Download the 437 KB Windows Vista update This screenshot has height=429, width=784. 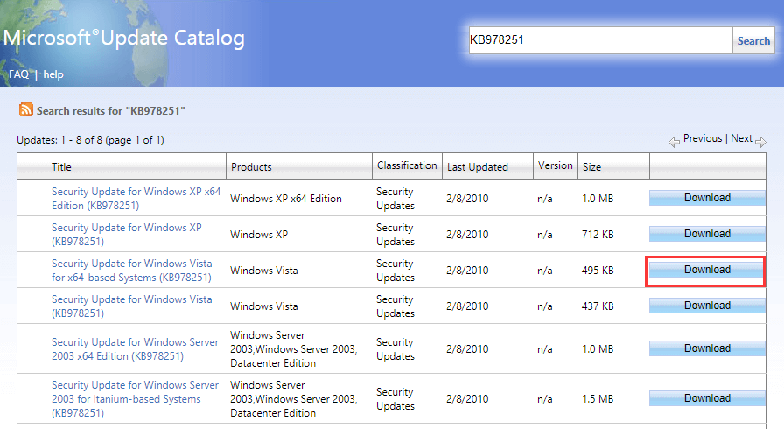pos(707,306)
